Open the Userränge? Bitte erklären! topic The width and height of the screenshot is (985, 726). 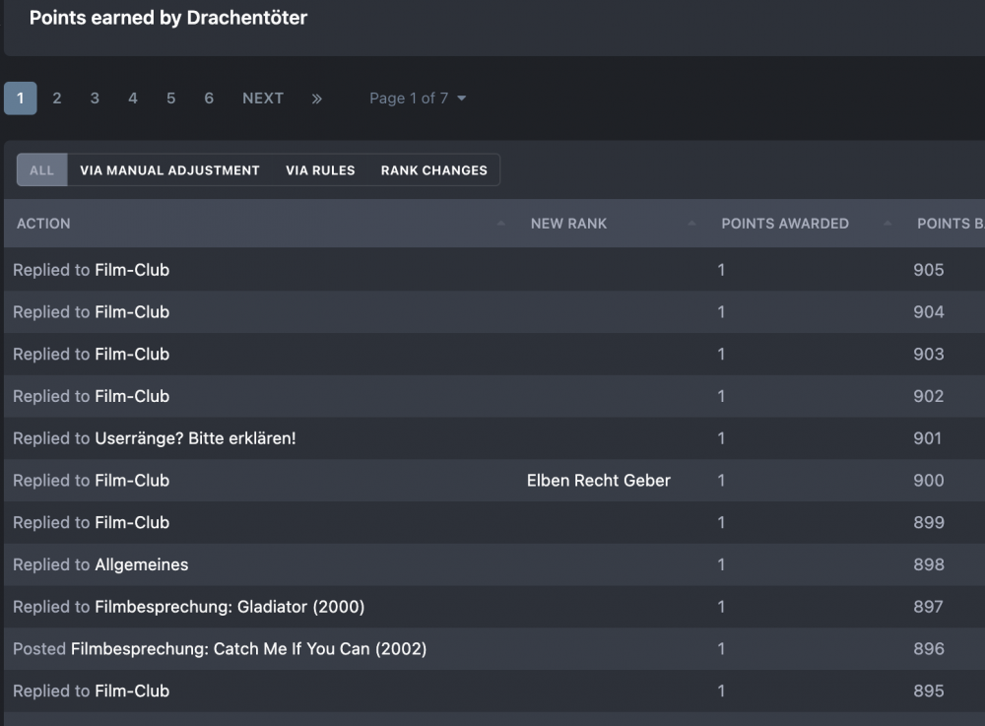point(195,438)
